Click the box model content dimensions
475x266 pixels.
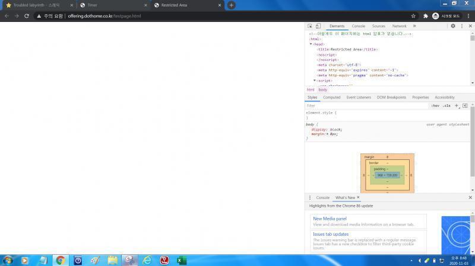coord(387,175)
